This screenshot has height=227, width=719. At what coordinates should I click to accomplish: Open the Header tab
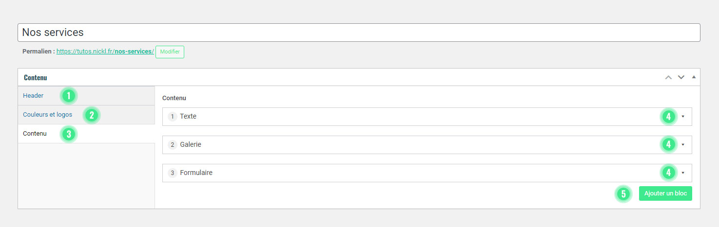click(33, 96)
